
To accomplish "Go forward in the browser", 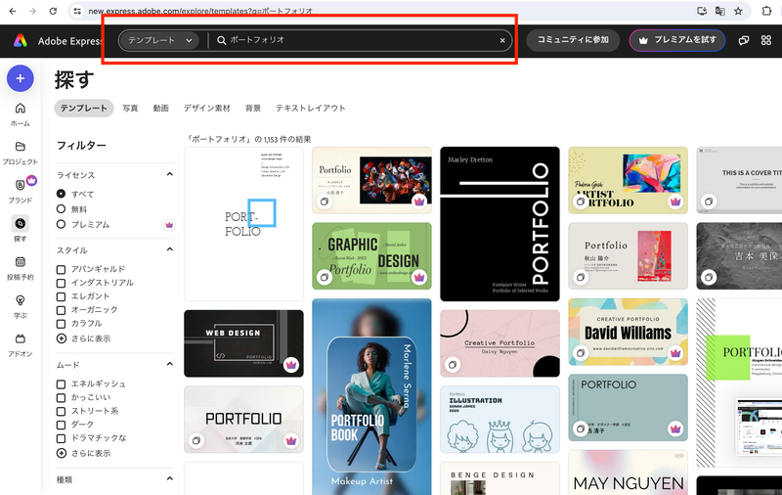I will (x=32, y=11).
